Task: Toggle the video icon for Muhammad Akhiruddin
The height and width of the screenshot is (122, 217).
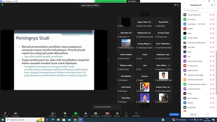Action: coord(213,80)
